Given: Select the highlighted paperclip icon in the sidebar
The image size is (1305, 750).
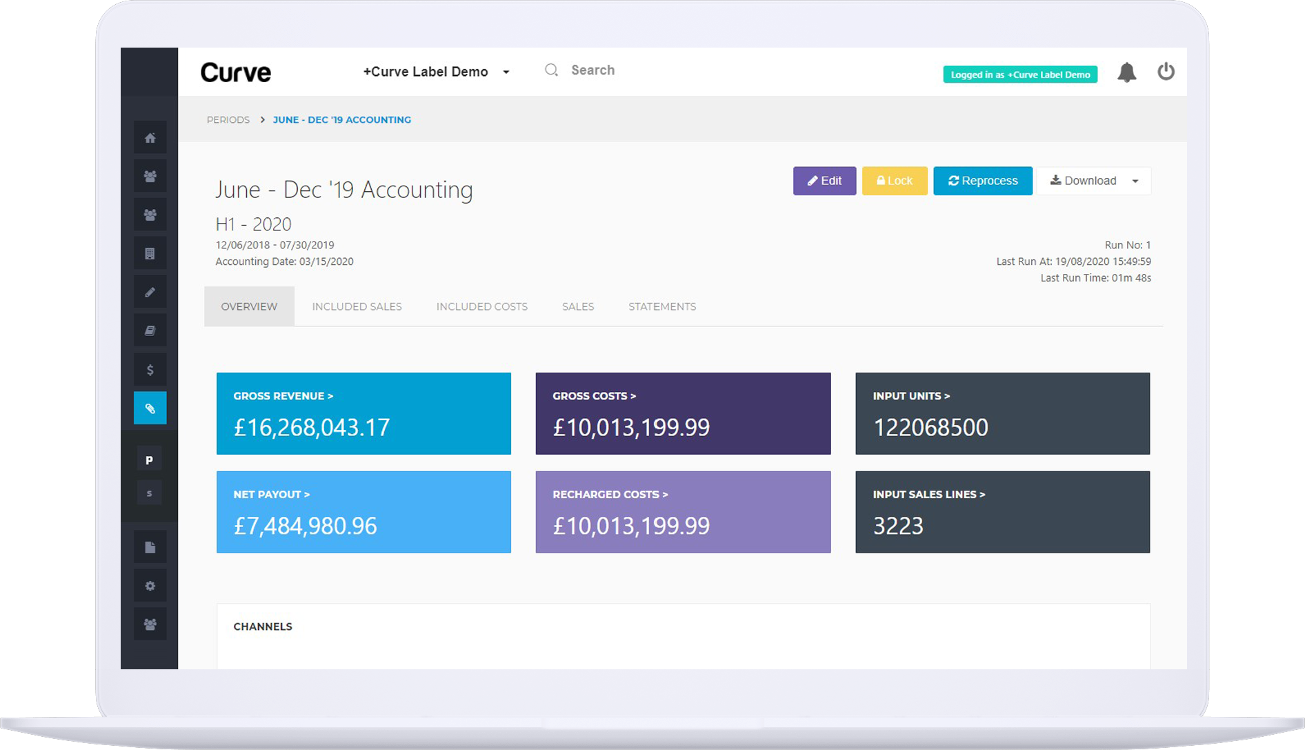Looking at the screenshot, I should click(x=150, y=408).
